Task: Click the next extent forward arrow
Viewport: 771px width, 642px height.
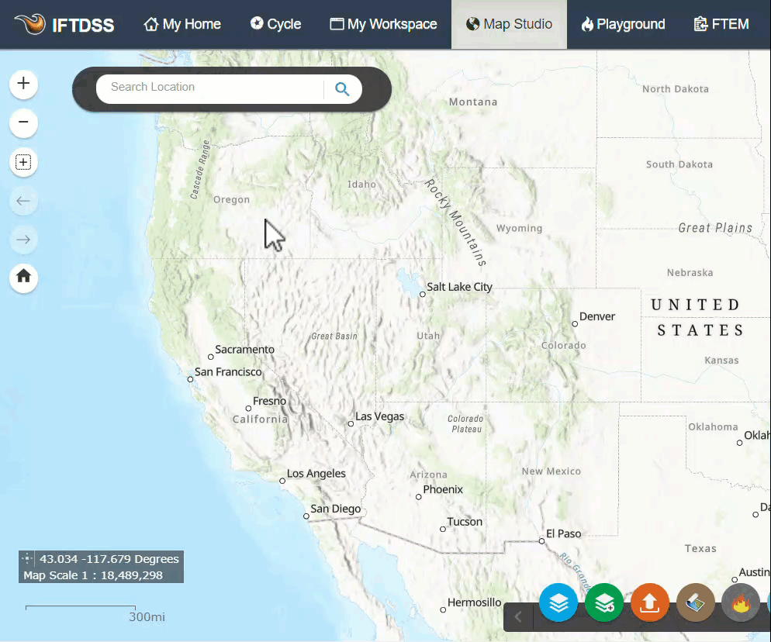Action: pos(23,240)
